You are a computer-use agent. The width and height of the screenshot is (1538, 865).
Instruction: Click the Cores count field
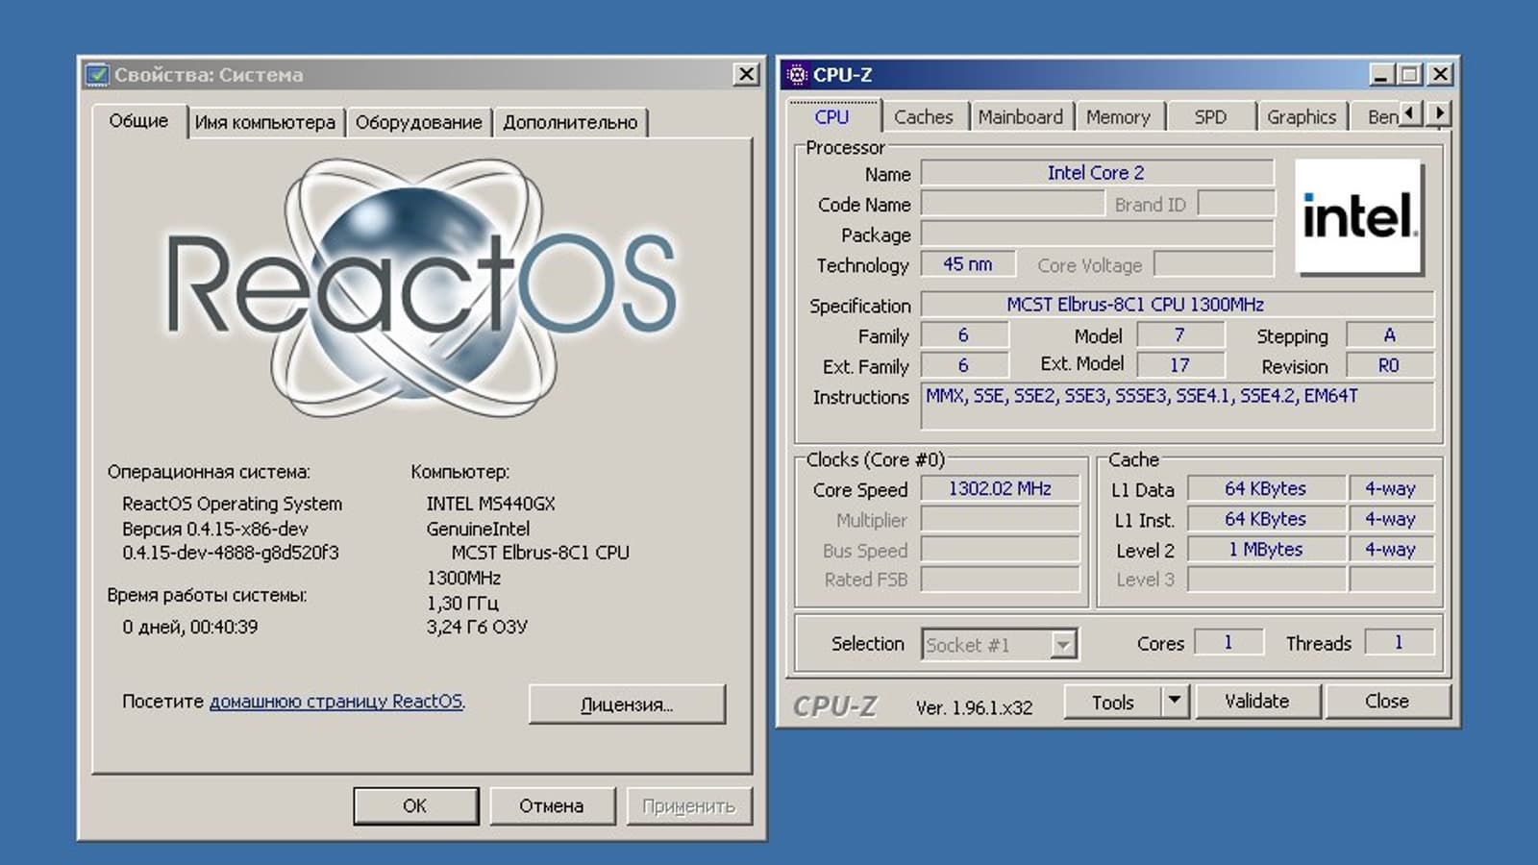click(x=1228, y=642)
